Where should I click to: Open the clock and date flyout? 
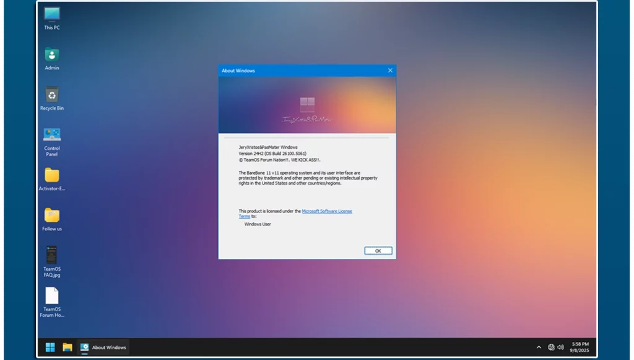coord(580,347)
